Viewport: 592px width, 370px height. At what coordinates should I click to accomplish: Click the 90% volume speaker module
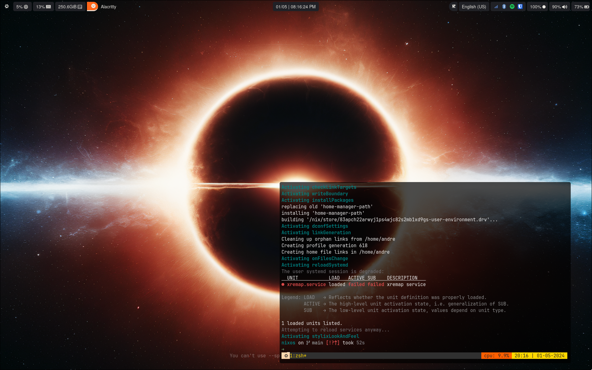(x=559, y=7)
